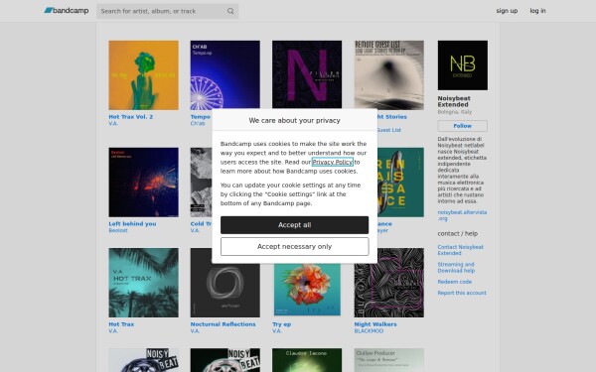Open the purple N album cover
596x372 pixels.
(307, 74)
